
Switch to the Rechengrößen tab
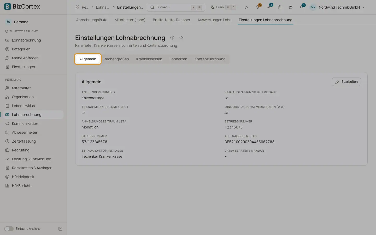click(116, 59)
